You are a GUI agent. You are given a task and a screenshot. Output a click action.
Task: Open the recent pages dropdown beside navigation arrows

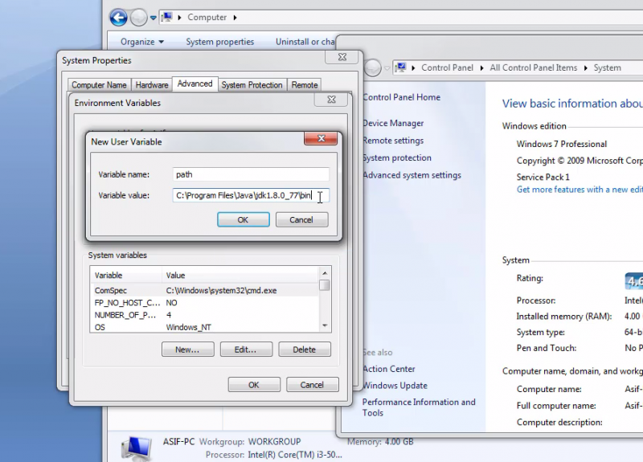pos(153,18)
